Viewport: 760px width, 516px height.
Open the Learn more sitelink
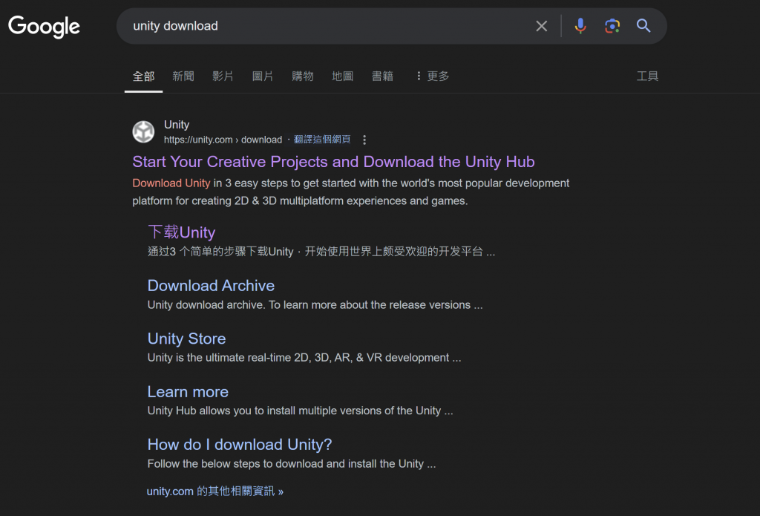point(188,392)
